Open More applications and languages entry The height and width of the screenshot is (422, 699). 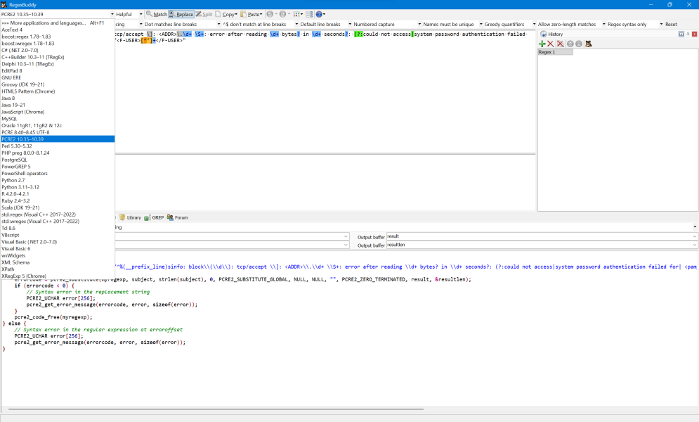pos(53,23)
